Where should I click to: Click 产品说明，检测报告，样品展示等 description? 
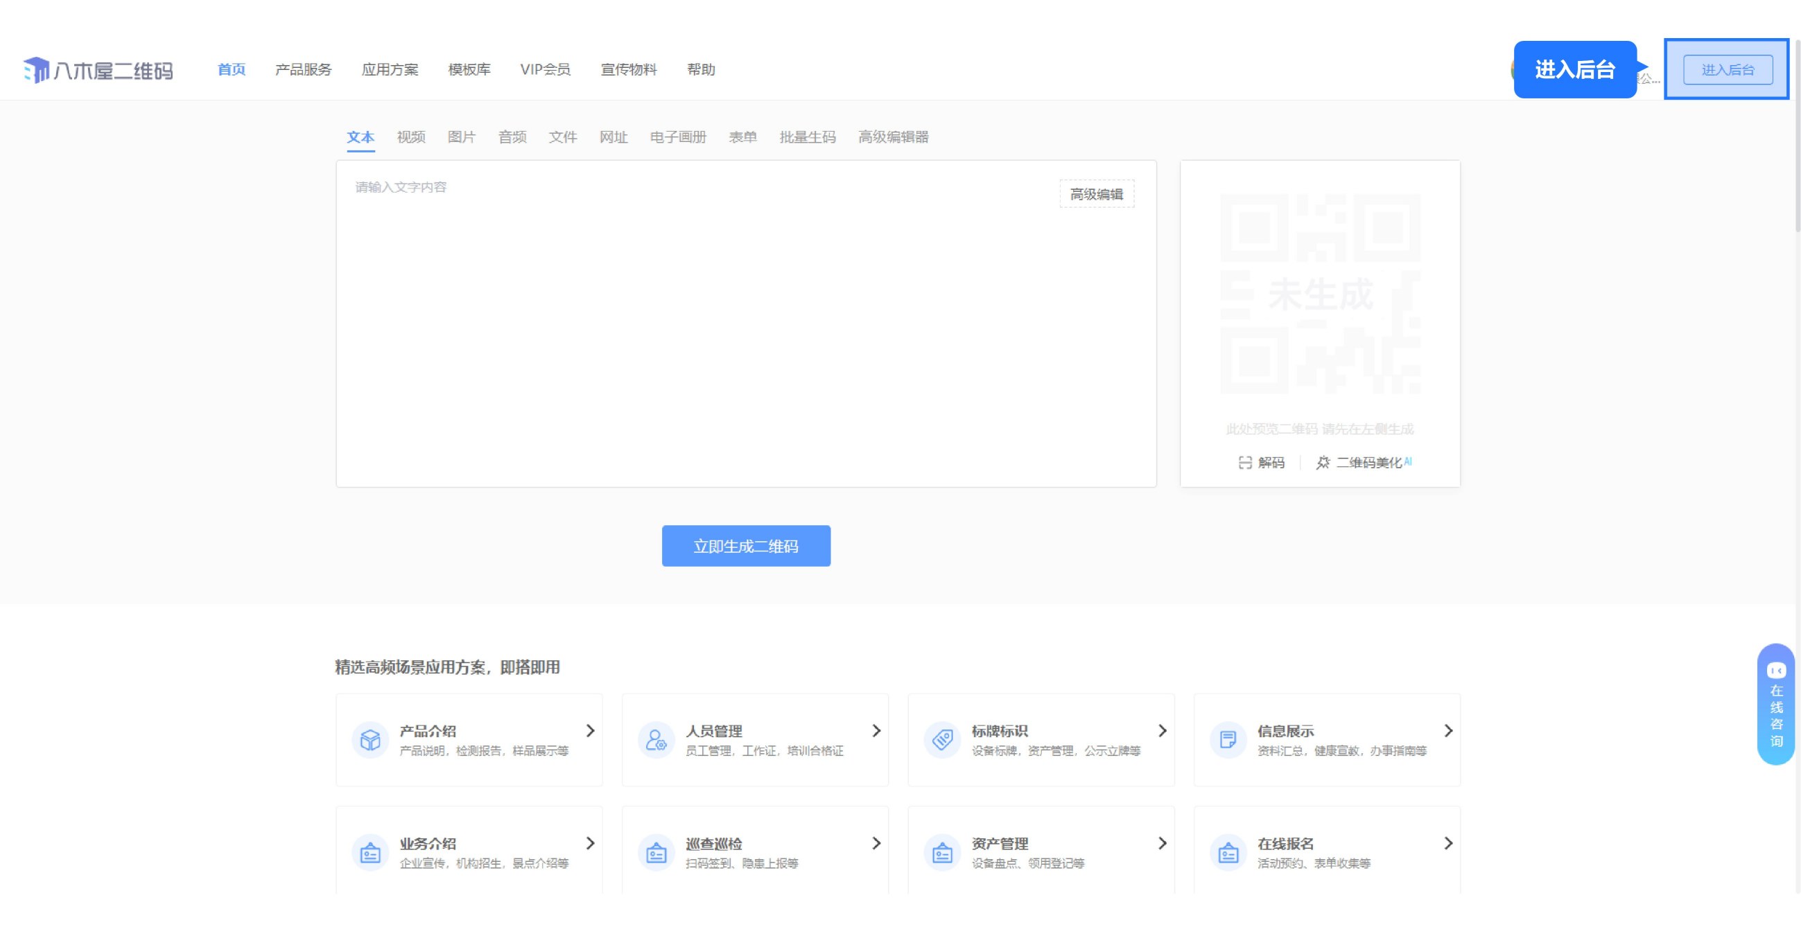tap(484, 751)
